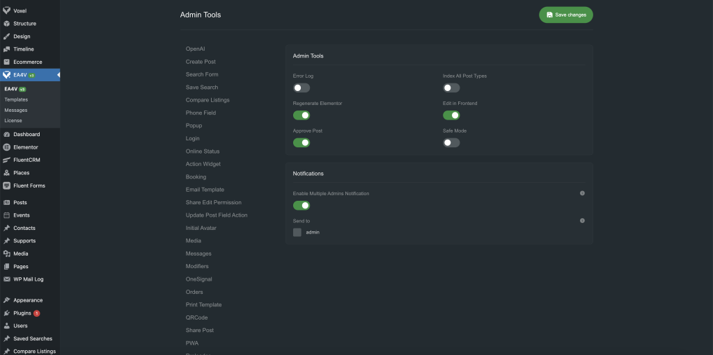
Task: Click info icon beside Multiple Admins Notification
Action: 582,193
